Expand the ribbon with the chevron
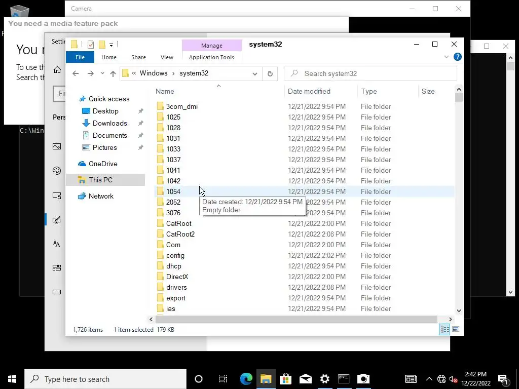This screenshot has width=519, height=389. point(446,57)
